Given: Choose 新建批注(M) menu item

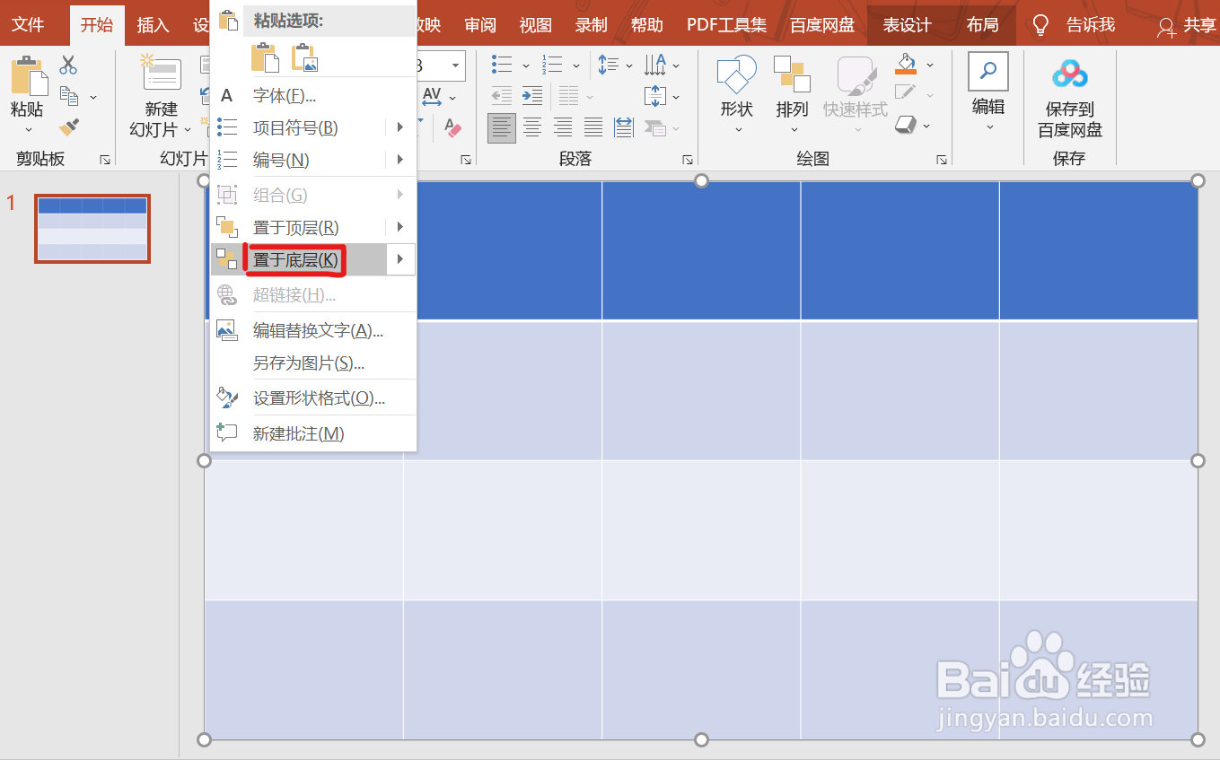Looking at the screenshot, I should 312,433.
